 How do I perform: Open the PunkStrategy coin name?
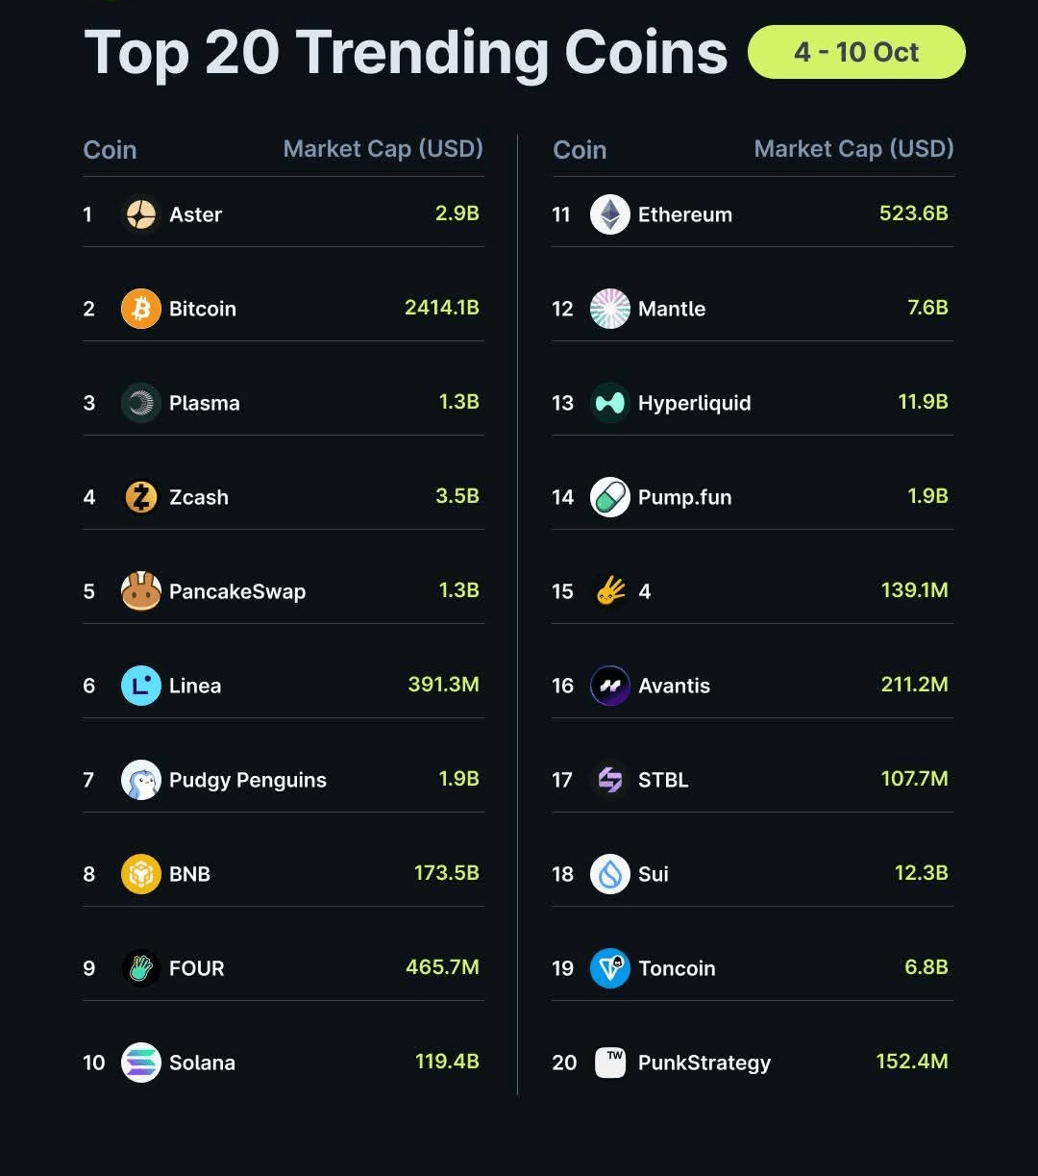704,1063
